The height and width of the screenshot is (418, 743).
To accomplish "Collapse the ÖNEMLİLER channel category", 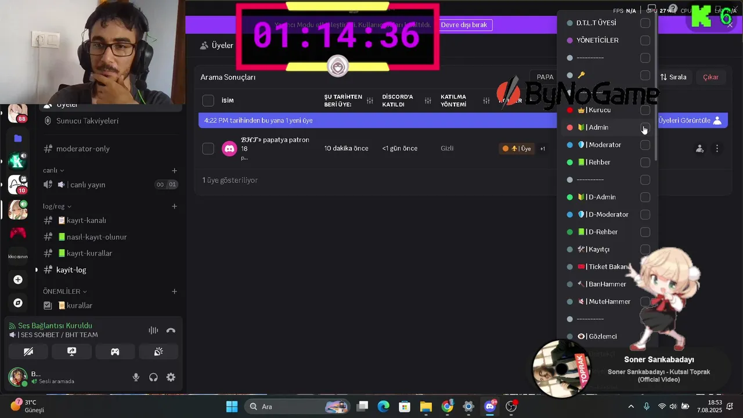I will [x=65, y=291].
